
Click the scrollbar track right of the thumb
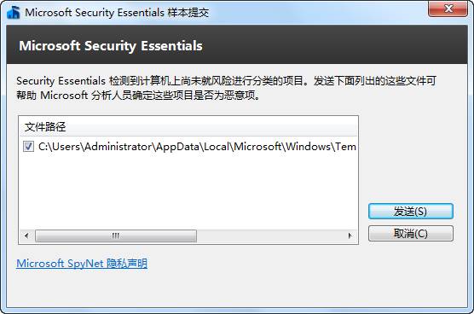coord(270,235)
